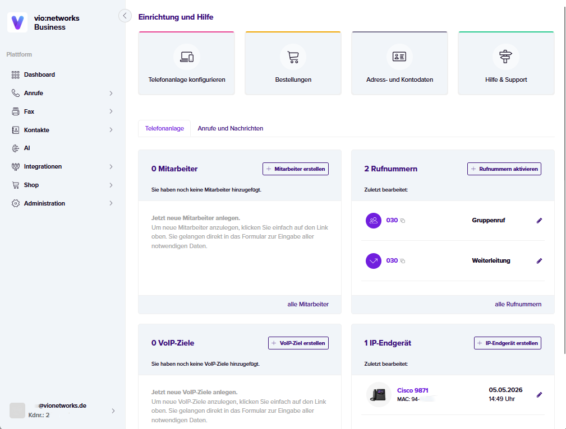Click the Weiterleitung label

(x=491, y=260)
